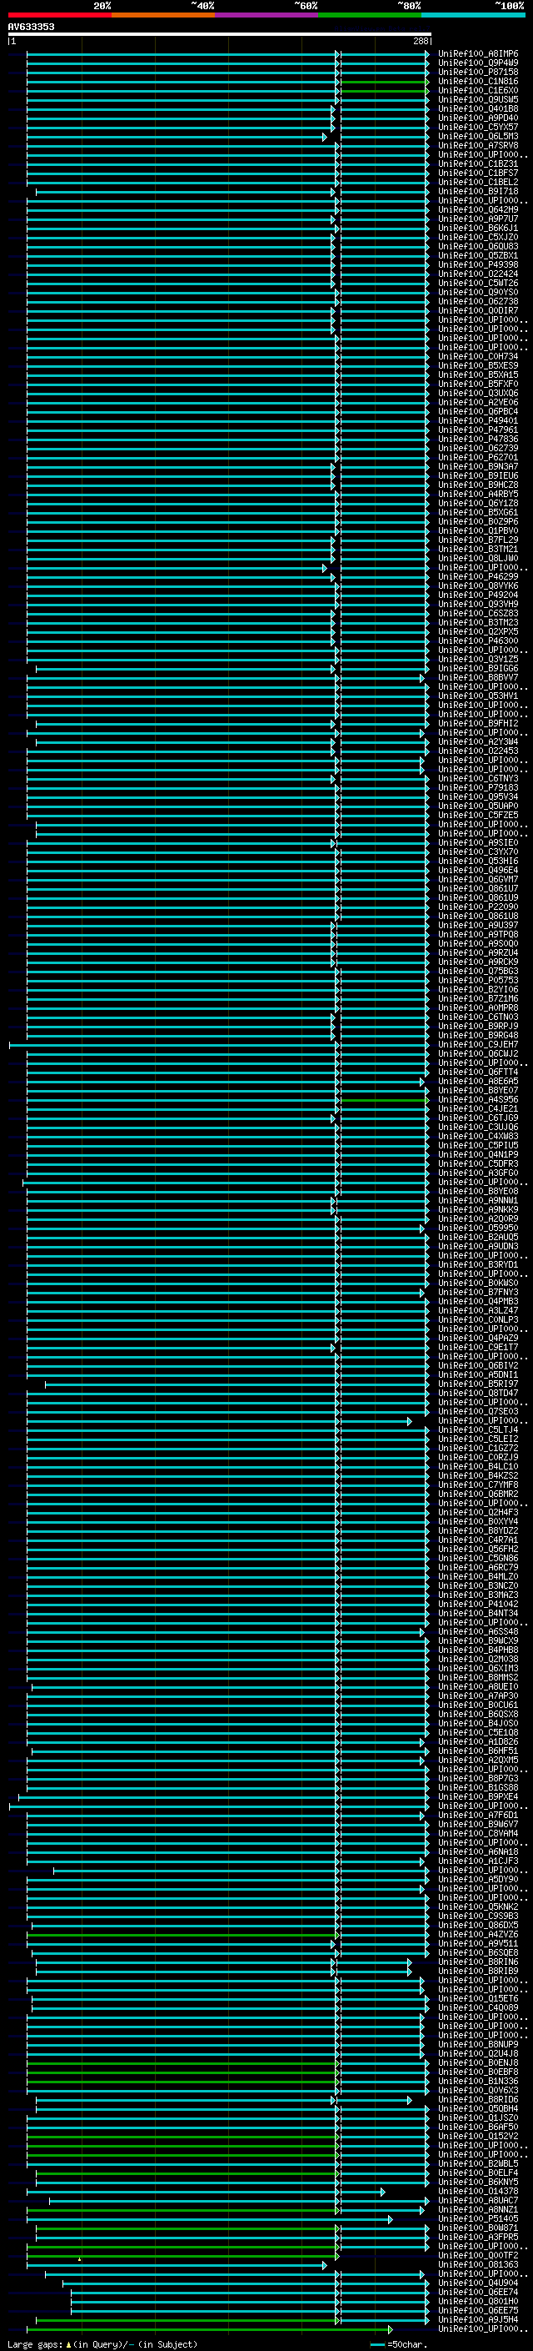Select label UniRef100_C1BEL2

478,183
